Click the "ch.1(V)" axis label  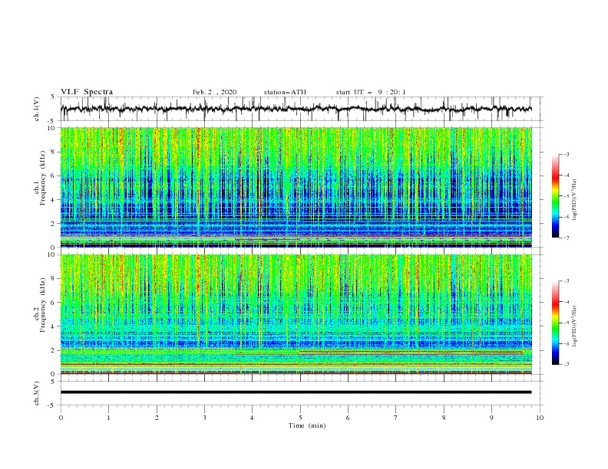pos(37,109)
